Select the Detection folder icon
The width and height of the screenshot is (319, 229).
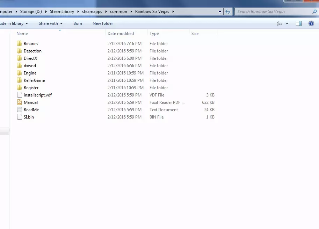click(19, 51)
